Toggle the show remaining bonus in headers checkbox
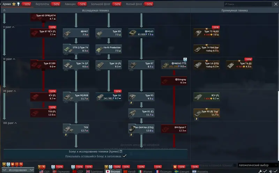Viewport: 279px width, 173px height. tap(125, 156)
